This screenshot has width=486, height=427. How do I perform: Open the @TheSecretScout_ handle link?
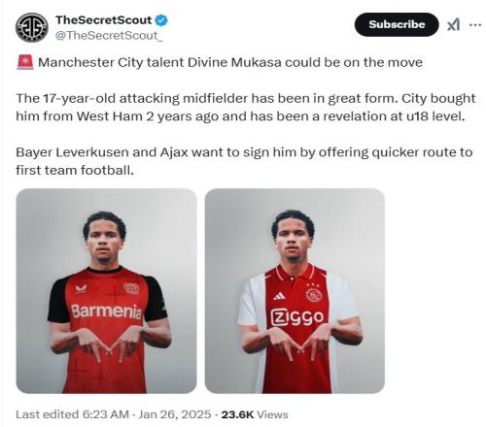(109, 35)
